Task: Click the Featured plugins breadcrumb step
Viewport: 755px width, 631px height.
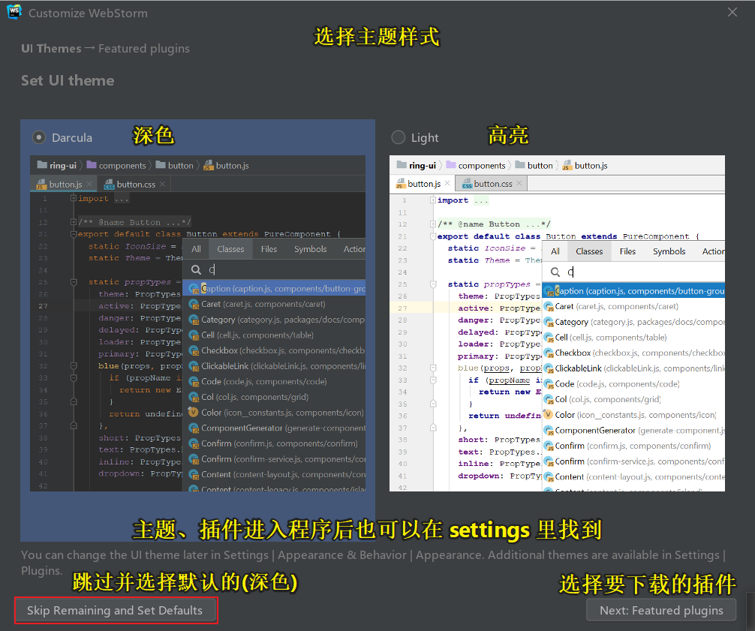Action: point(144,49)
